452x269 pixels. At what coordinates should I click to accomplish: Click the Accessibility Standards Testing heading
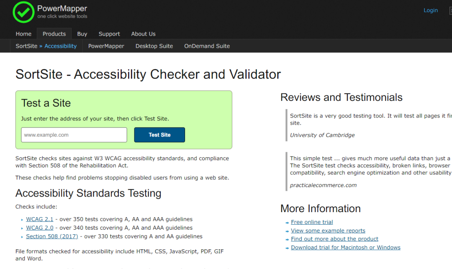88,193
